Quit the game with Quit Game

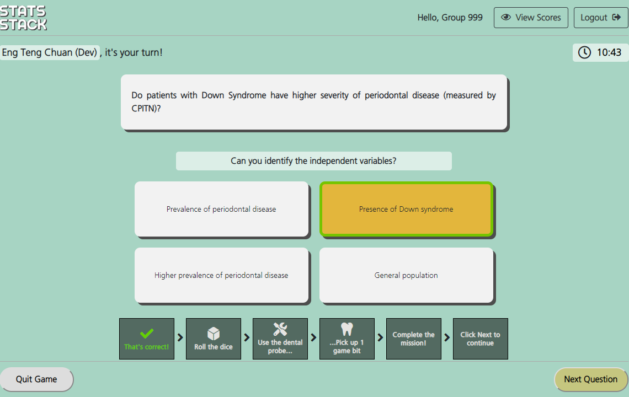pos(36,379)
